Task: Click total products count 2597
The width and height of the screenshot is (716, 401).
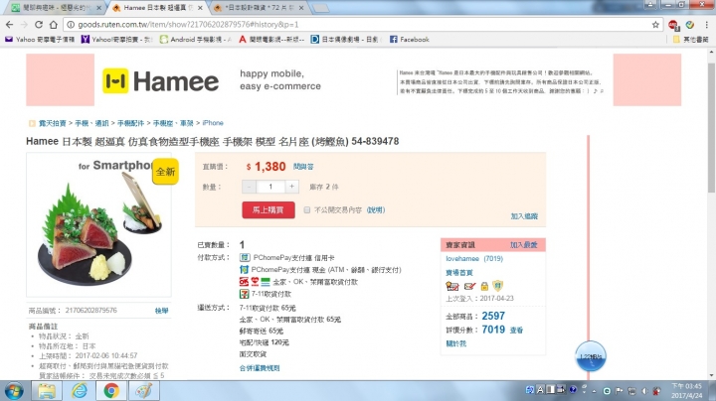Action: click(x=493, y=316)
